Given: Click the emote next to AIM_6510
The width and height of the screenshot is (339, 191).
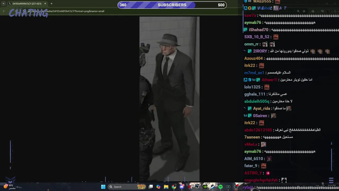Looking at the screenshot, I should click(x=269, y=159).
